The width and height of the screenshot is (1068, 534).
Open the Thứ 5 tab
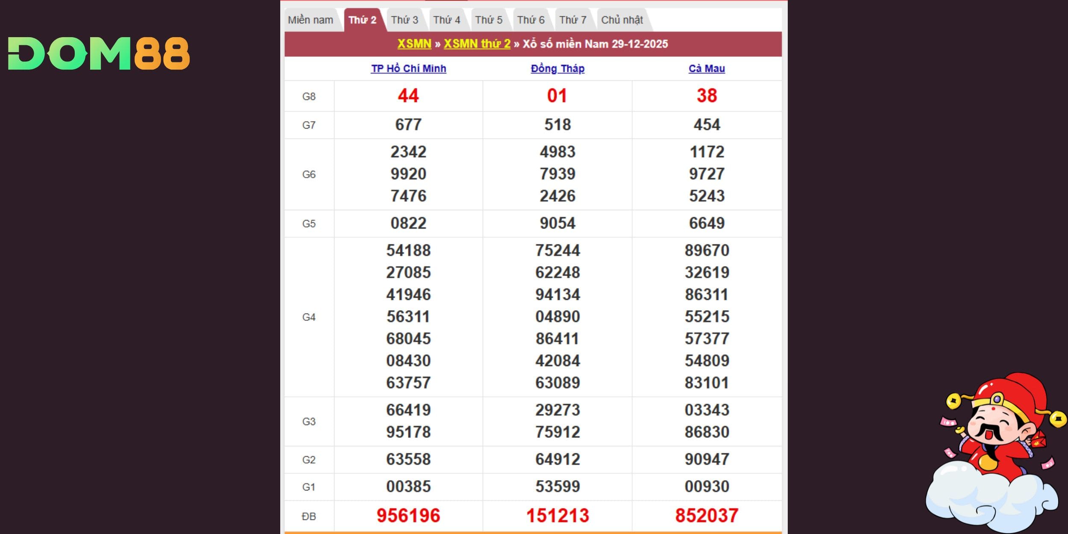tap(489, 20)
